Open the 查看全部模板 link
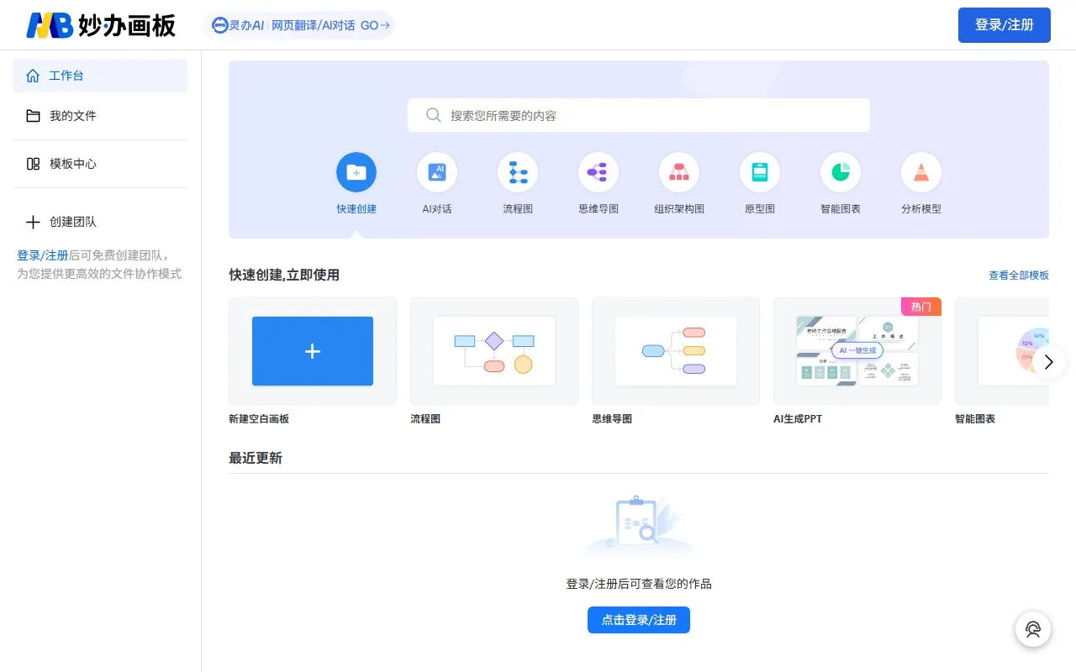 [1020, 275]
